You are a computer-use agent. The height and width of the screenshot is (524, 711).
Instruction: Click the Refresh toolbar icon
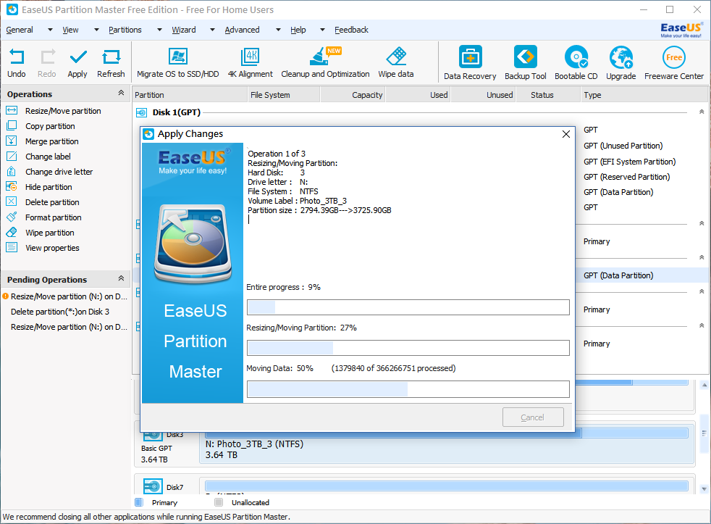click(x=111, y=57)
